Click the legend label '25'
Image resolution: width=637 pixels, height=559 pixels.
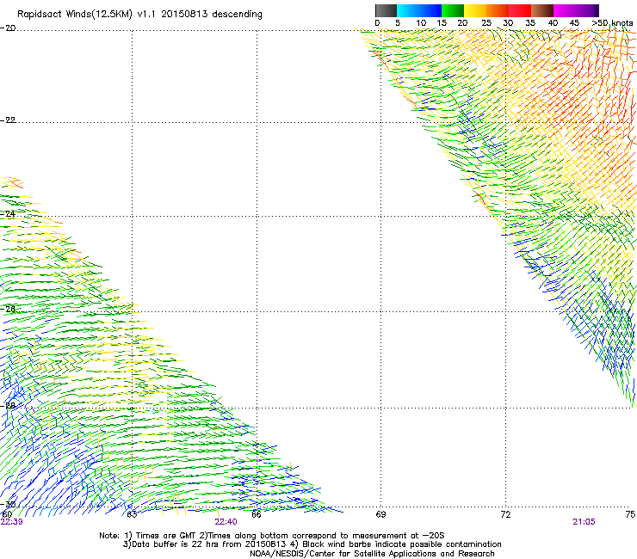tap(486, 23)
